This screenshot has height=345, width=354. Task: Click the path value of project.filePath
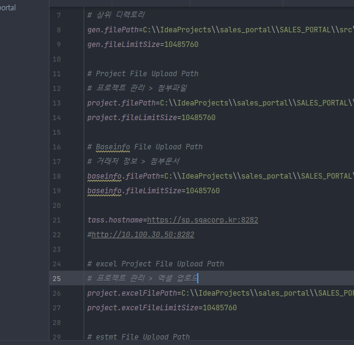tap(257, 103)
